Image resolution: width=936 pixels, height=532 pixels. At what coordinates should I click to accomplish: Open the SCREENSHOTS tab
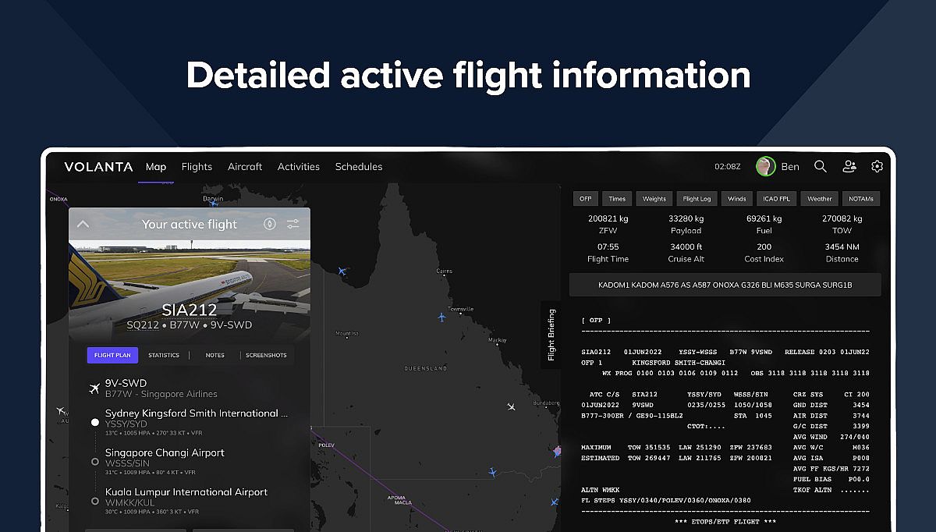[266, 355]
